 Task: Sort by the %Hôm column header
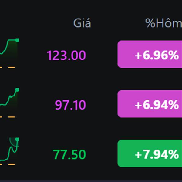tap(163, 23)
